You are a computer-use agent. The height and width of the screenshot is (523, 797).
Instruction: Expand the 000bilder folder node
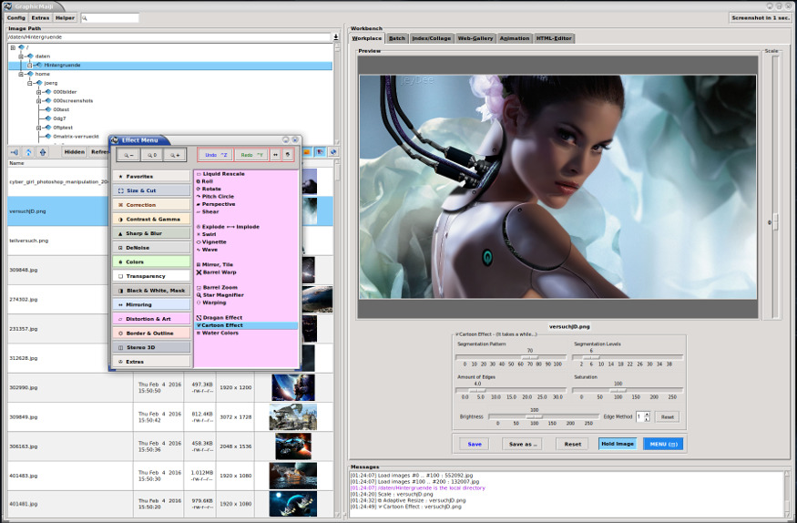click(x=38, y=92)
